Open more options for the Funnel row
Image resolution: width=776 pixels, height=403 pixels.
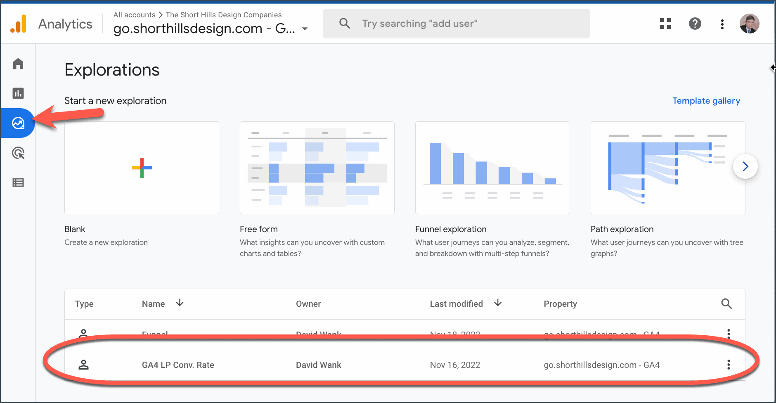[x=729, y=333]
